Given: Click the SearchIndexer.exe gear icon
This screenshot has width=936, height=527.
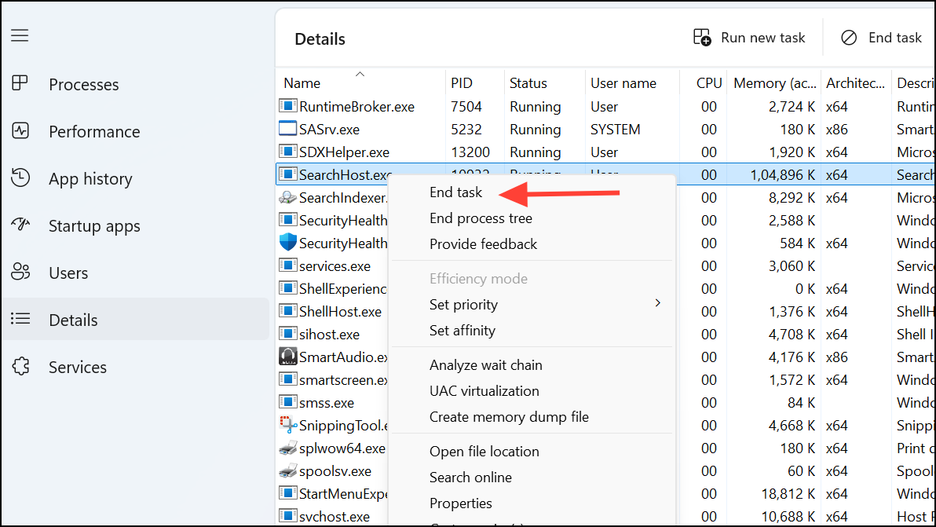Looking at the screenshot, I should point(289,198).
